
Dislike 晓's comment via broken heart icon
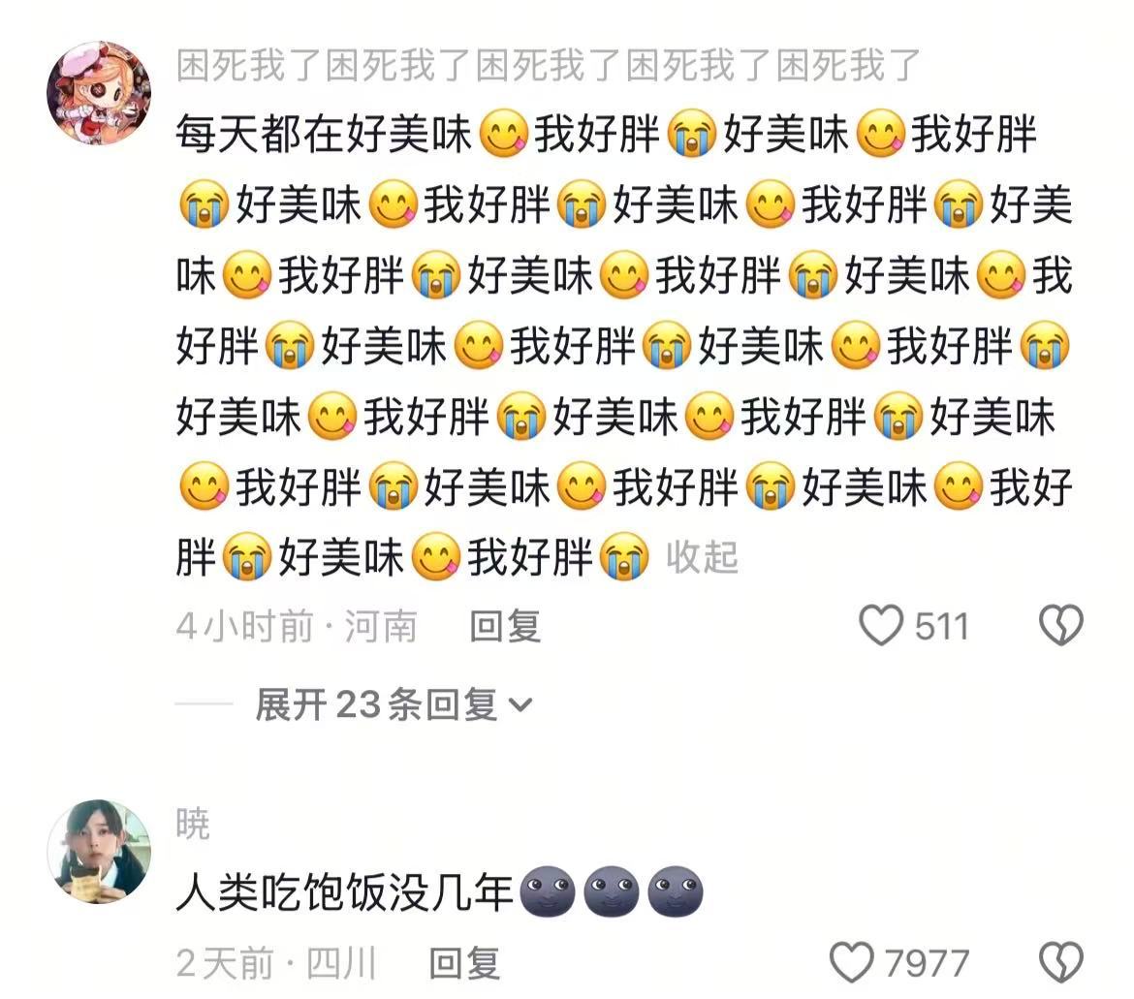[1061, 963]
